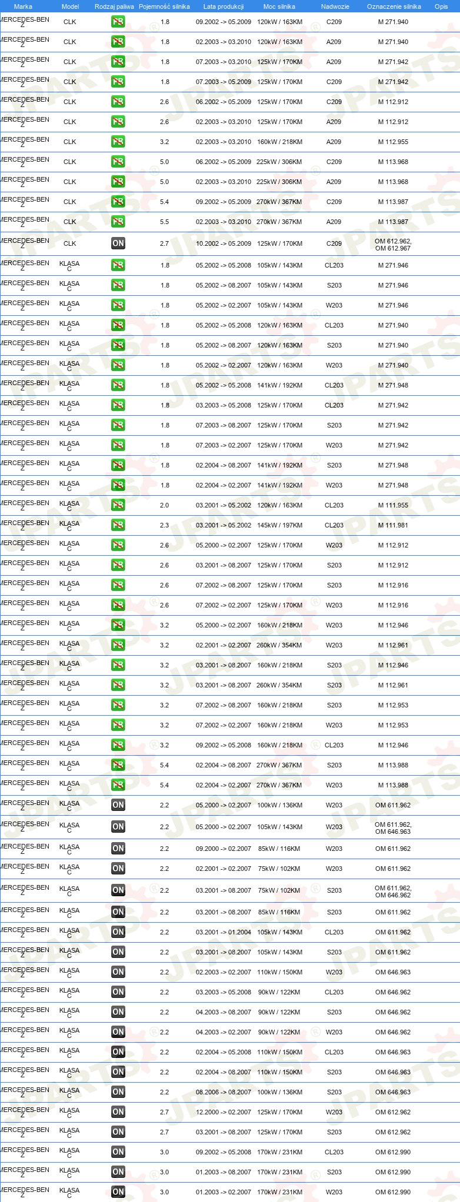This screenshot has width=460, height=1202.
Task: Click the Oznaczenie silnika column header
Action: [x=394, y=6]
